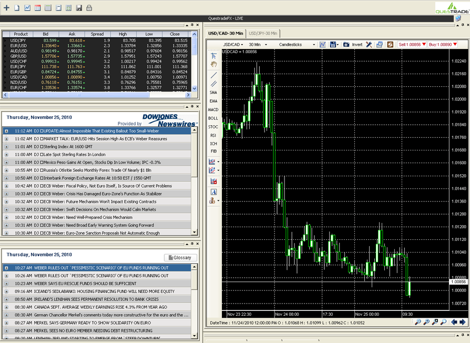Open the 30 Min timeframe dropdown
The image size is (470, 343).
[258, 44]
